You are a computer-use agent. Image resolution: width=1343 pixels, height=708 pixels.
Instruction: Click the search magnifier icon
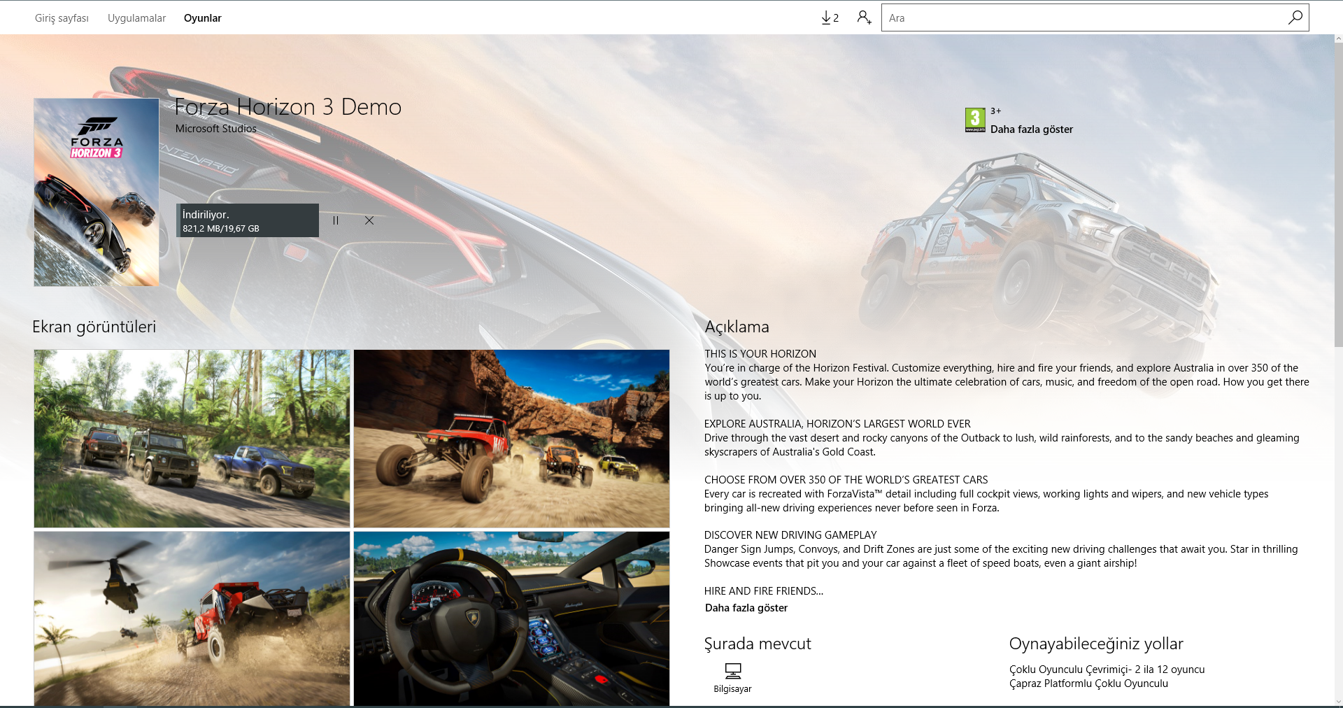tap(1295, 17)
